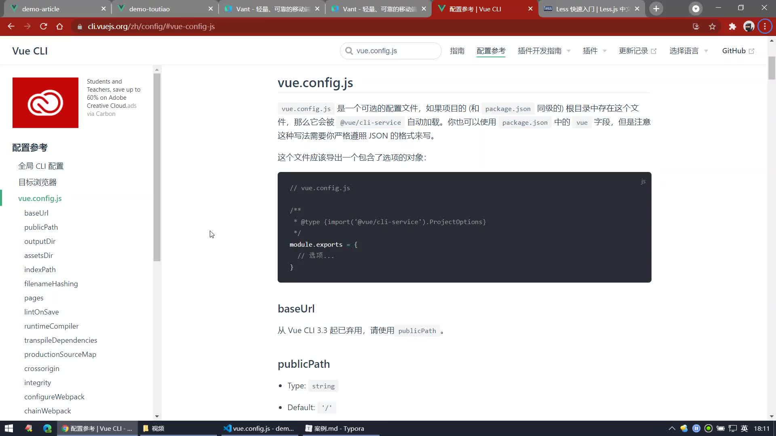Screen dimensions: 776x436
Task: Jump to chainWebpack in sidebar
Action: click(x=47, y=411)
